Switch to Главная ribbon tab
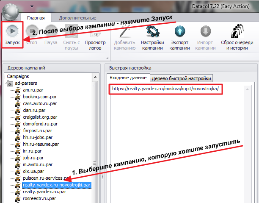 click(36, 18)
